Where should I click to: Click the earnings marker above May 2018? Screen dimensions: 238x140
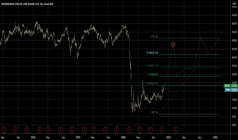[48, 130]
